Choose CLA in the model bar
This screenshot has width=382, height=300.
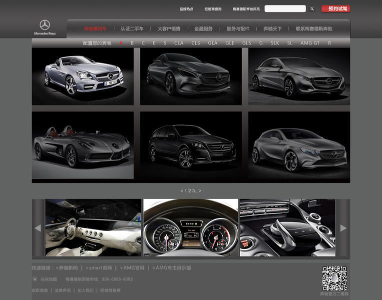tap(179, 43)
